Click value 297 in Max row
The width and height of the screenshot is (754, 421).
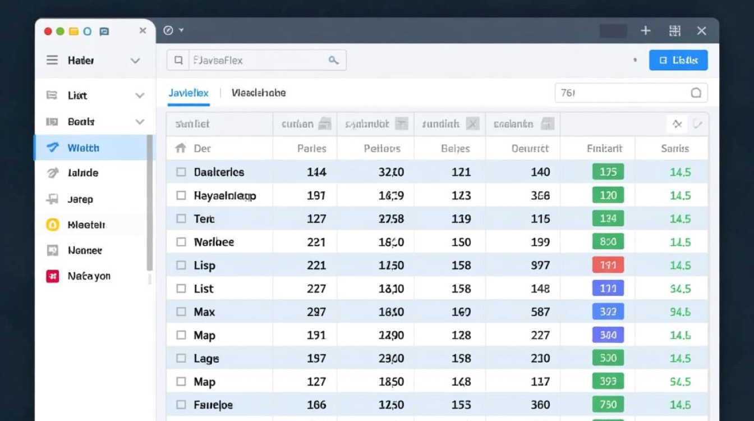coord(316,312)
